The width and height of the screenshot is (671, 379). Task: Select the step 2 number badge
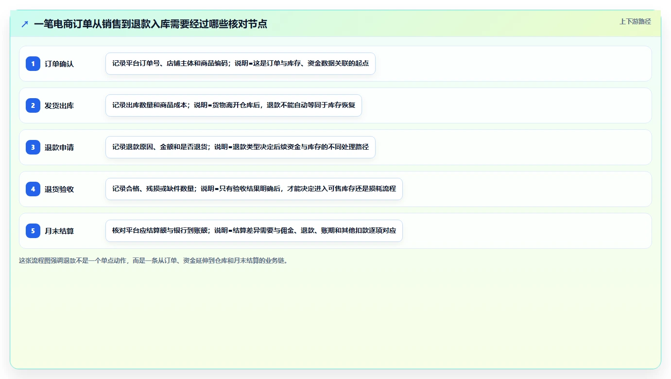(x=33, y=105)
